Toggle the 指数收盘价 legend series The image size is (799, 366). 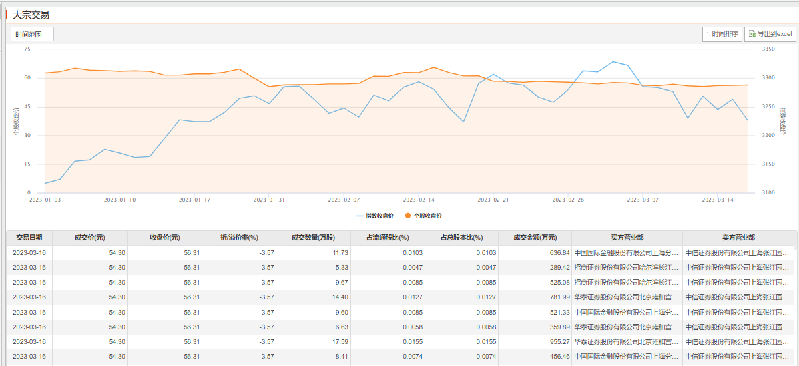(x=379, y=216)
